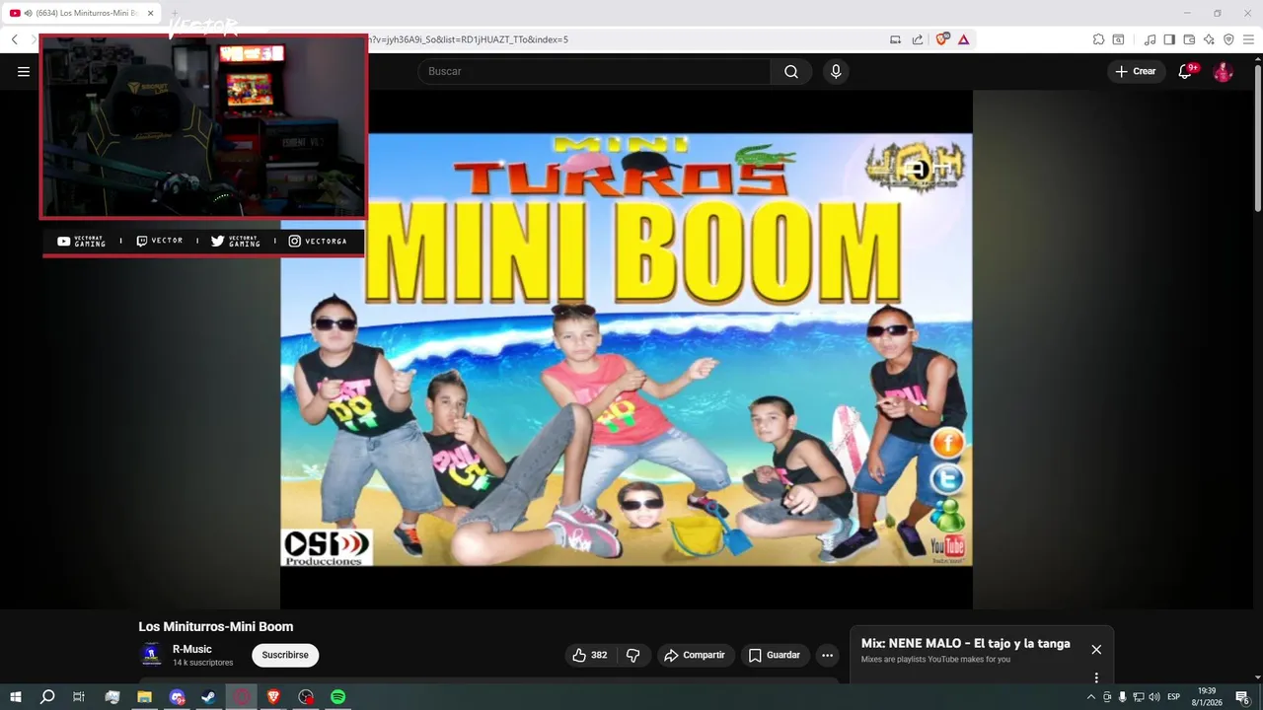The height and width of the screenshot is (710, 1263).
Task: Close the Mix playlist panel
Action: click(x=1096, y=649)
